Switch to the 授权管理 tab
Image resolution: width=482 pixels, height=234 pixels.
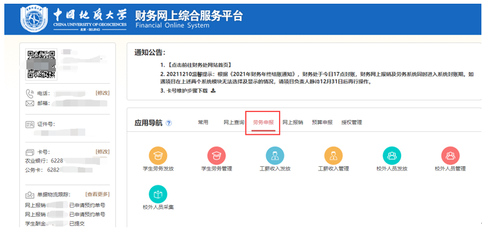[351, 123]
